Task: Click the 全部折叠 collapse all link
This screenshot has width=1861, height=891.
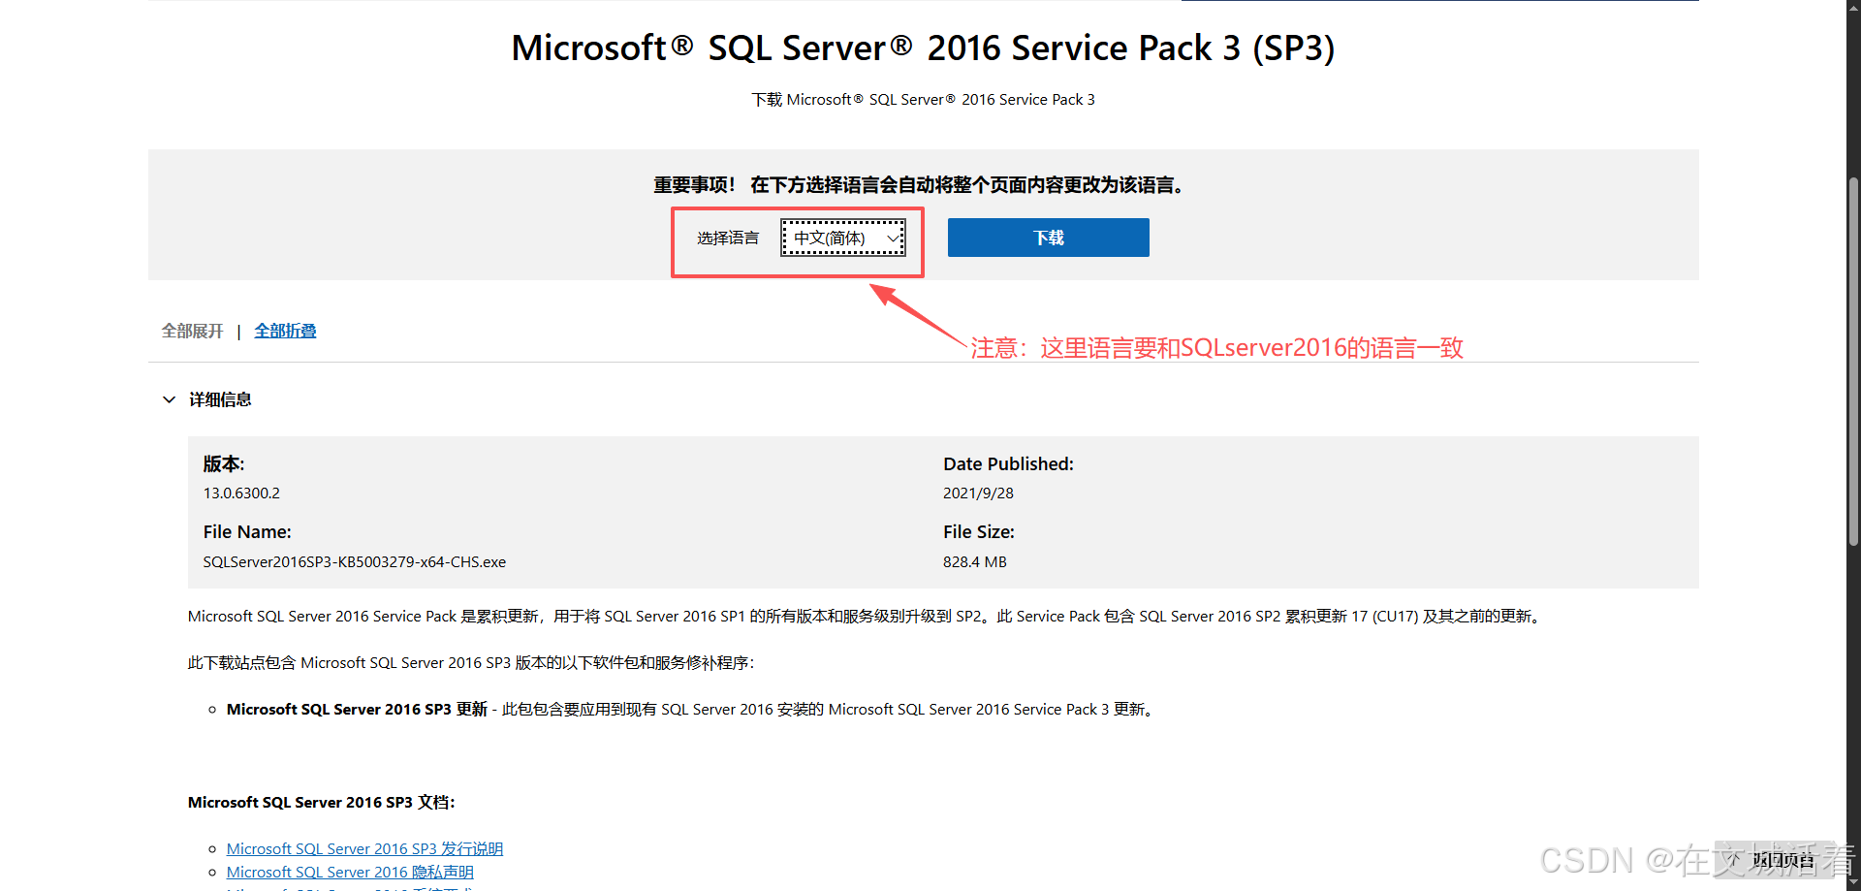Action: [x=285, y=331]
